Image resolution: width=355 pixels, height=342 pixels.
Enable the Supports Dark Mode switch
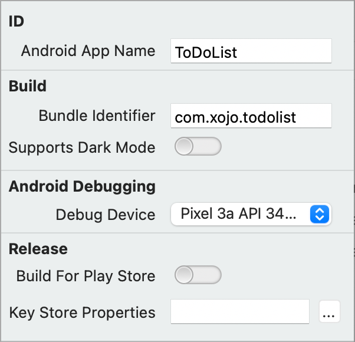coord(198,147)
